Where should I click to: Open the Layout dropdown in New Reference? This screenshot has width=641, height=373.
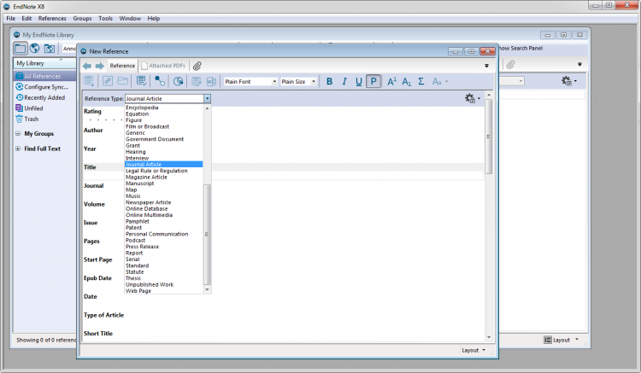(x=473, y=350)
